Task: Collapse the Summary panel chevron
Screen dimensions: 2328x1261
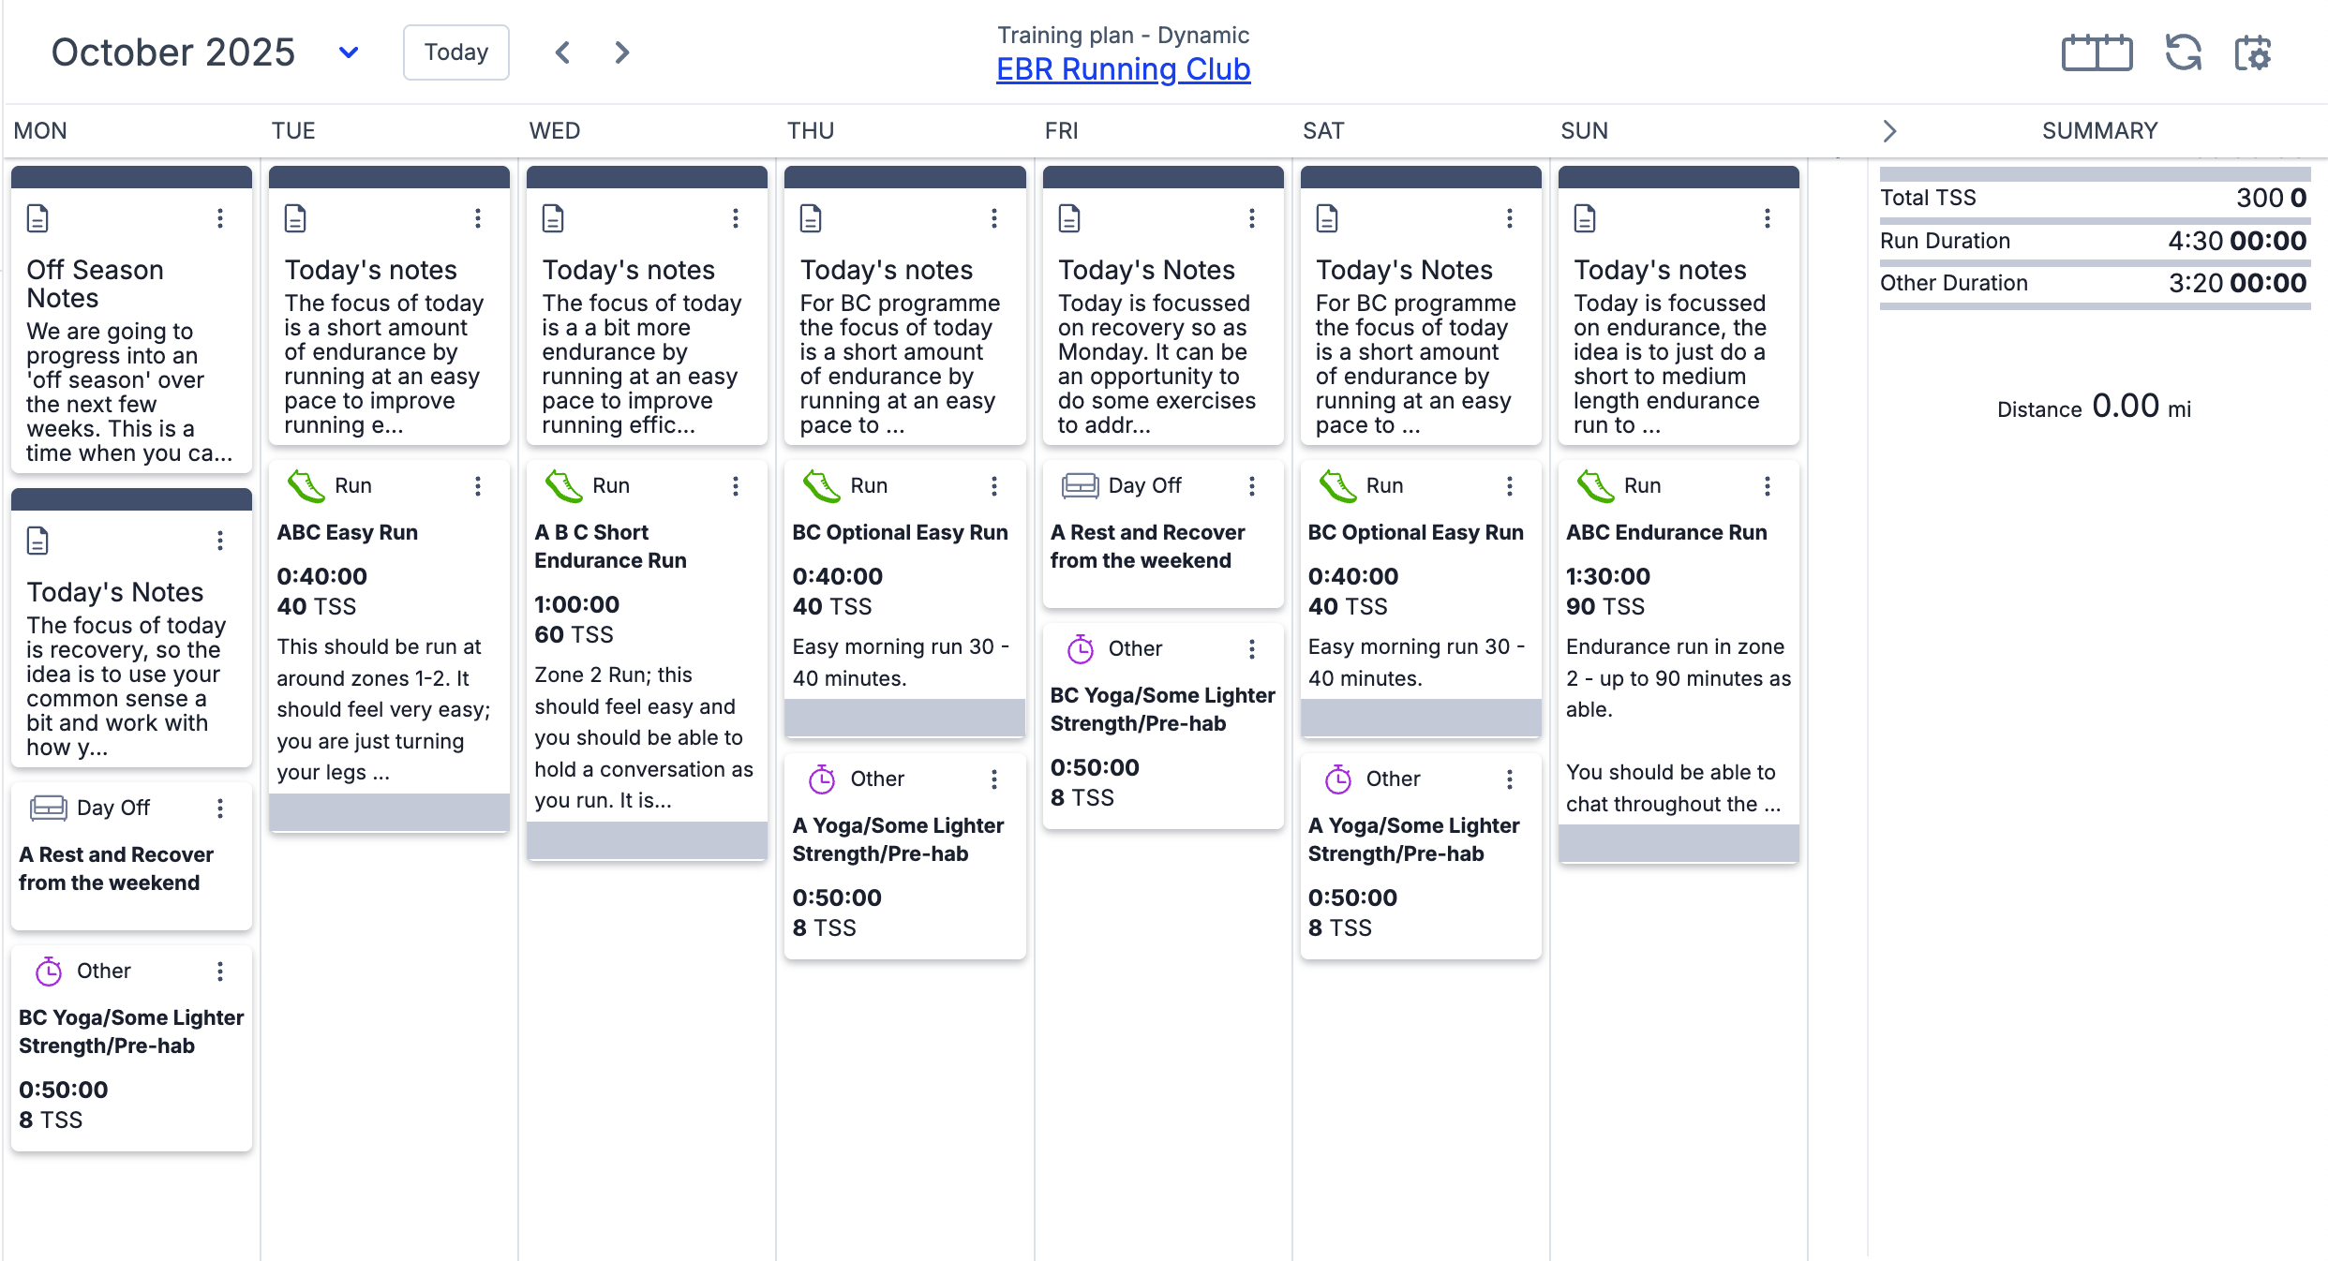Action: (x=1889, y=131)
